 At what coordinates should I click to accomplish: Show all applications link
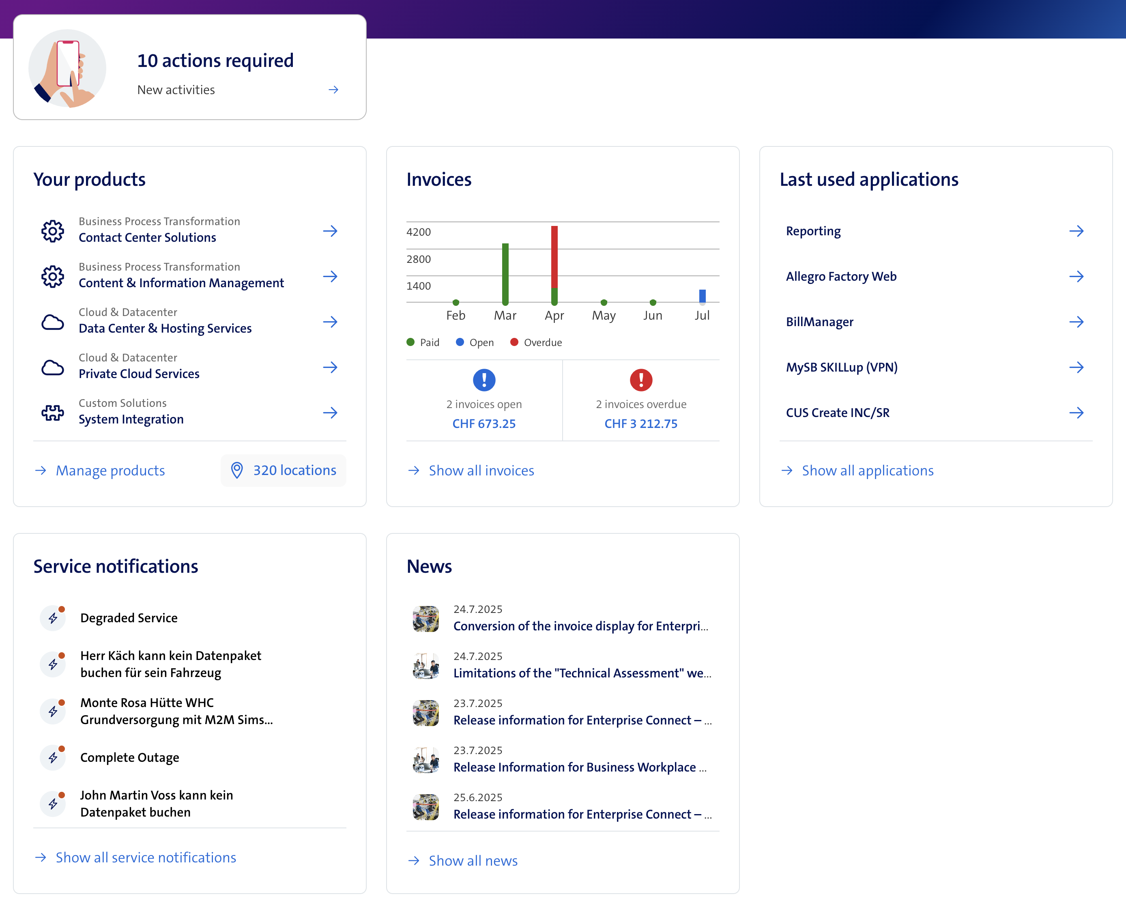[867, 470]
